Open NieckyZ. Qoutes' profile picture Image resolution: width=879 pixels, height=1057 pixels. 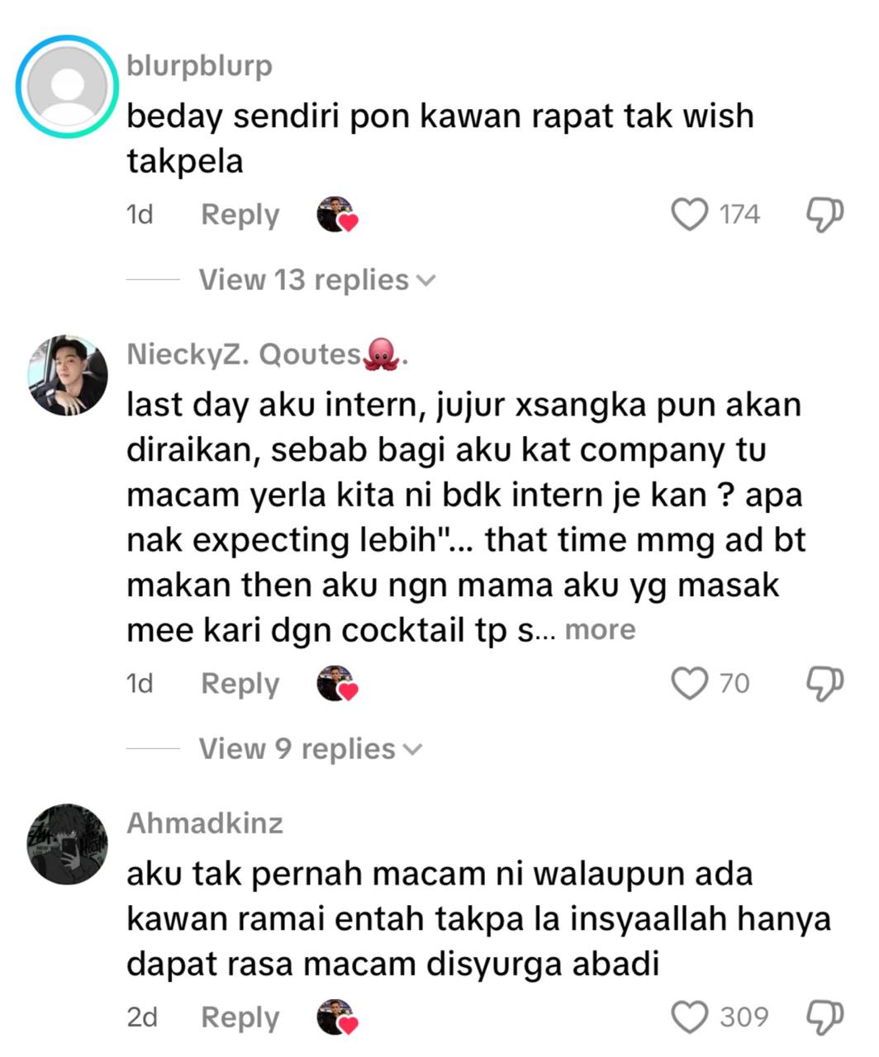click(x=68, y=374)
